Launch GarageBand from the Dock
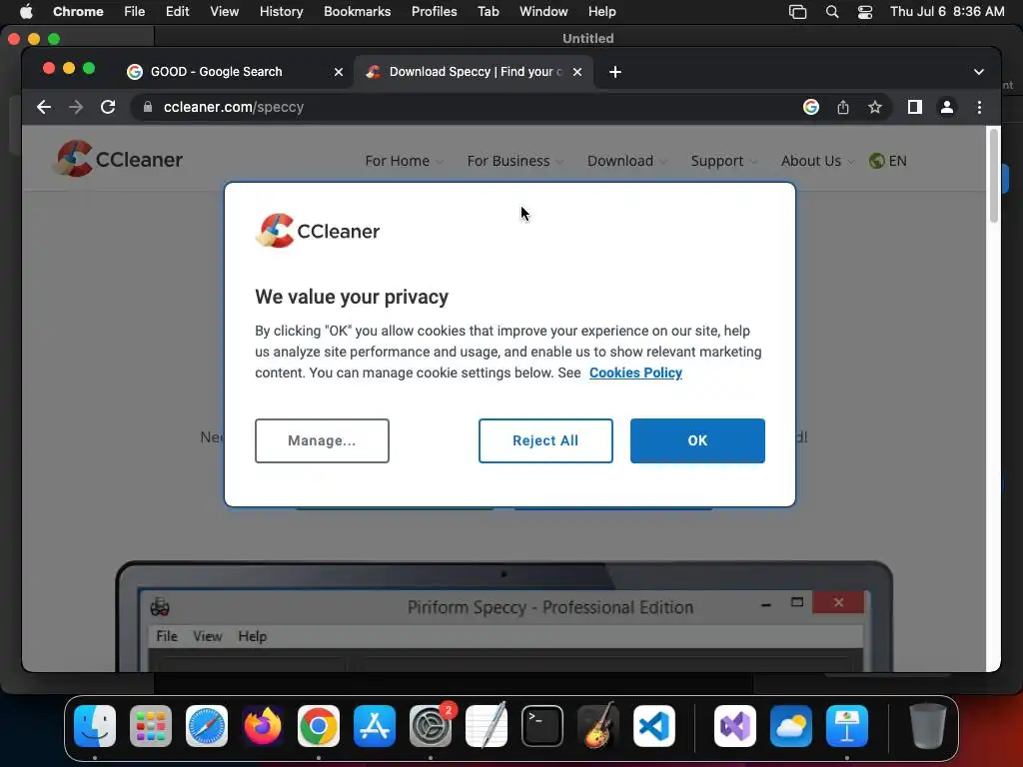Image resolution: width=1023 pixels, height=767 pixels. click(598, 726)
